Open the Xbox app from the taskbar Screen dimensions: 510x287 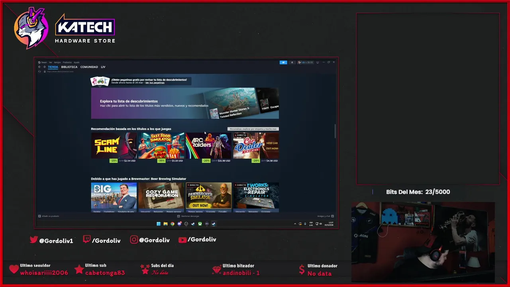[x=200, y=224]
